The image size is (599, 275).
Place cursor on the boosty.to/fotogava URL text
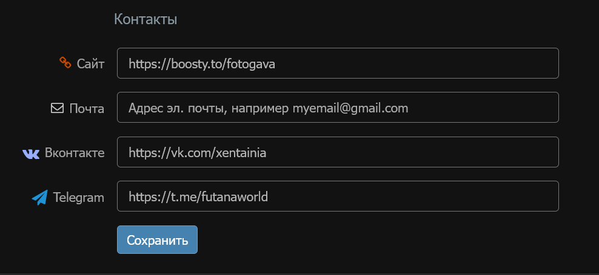pos(202,63)
